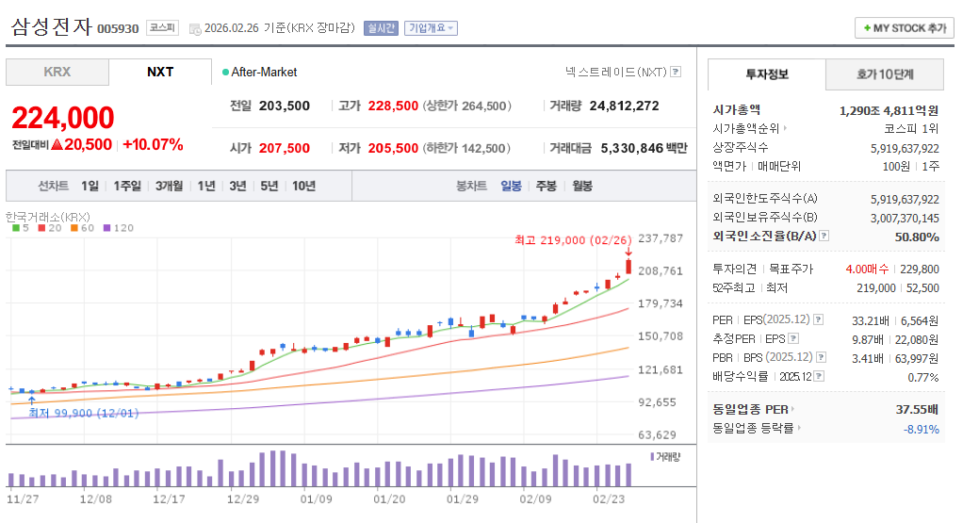Click the 최저 99,900 (12/01) chart marker
979x523 pixels.
[83, 413]
